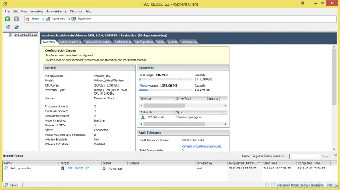Open Name, Target or Status filter dropdown

286,156
